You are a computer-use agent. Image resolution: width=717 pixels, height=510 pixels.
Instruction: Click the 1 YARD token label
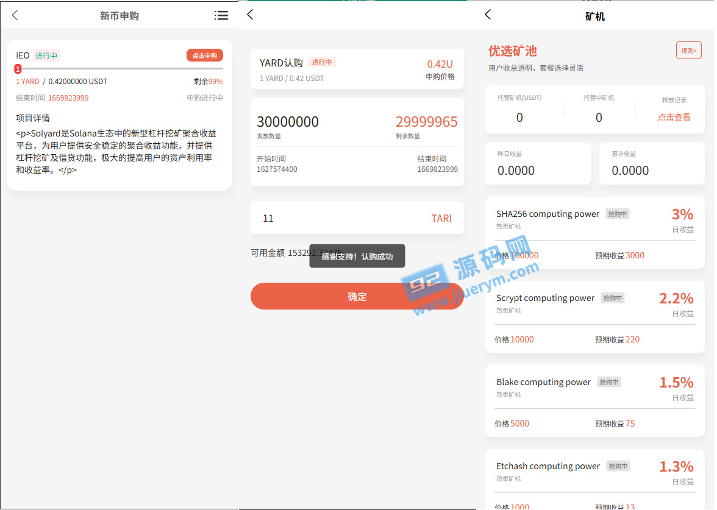click(27, 82)
